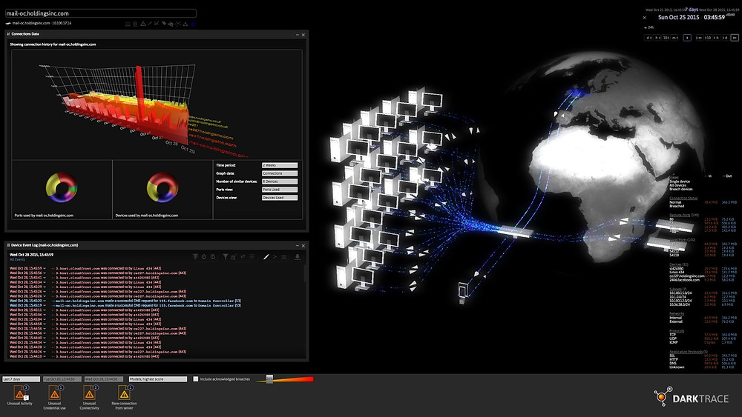Screen dimensions: 742x417
Task: Click subnet 10.100.15.0/24 in summary panel
Action: (680, 293)
